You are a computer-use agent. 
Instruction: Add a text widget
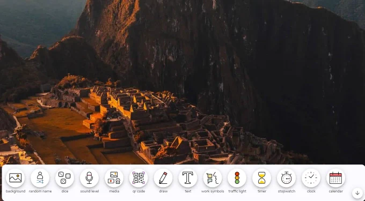coord(188,178)
